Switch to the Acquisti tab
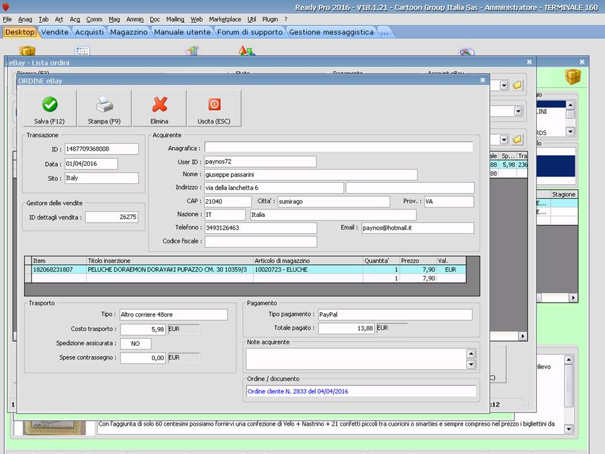The image size is (605, 454). (x=89, y=32)
